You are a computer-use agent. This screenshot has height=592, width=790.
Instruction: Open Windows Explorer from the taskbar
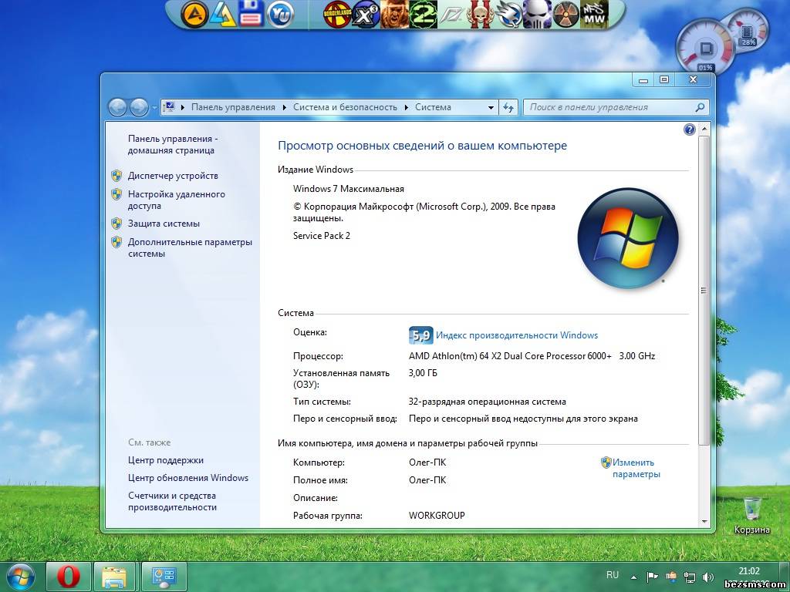pos(115,577)
